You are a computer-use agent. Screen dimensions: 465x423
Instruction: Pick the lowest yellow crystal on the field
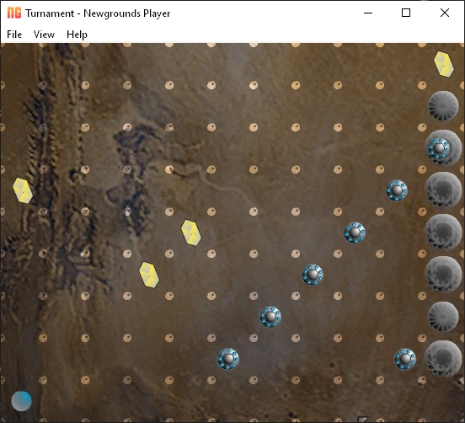[x=149, y=275]
